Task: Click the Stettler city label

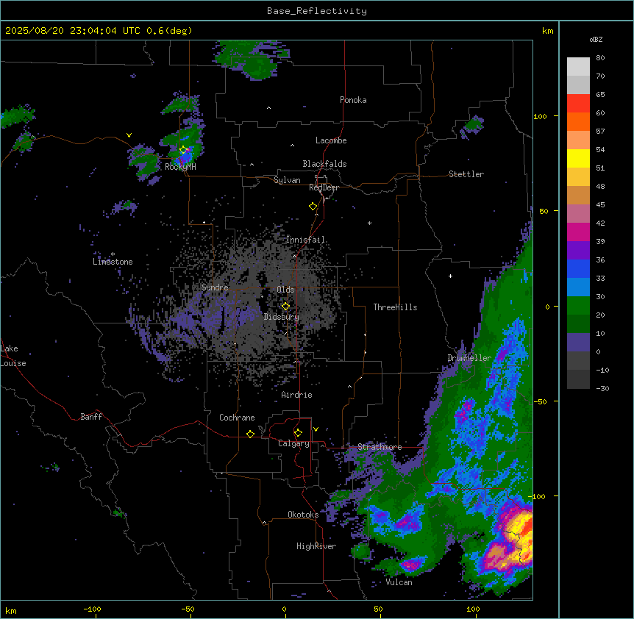Action: (x=466, y=174)
